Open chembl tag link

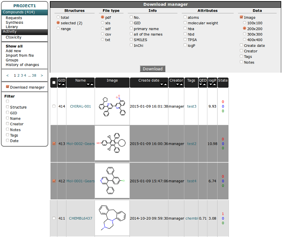pyautogui.click(x=192, y=218)
